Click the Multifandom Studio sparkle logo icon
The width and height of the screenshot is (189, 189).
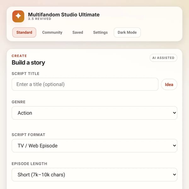(18, 16)
